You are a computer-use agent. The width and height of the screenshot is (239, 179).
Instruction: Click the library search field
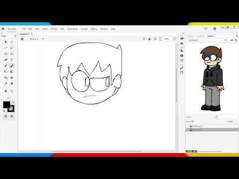(x=227, y=117)
